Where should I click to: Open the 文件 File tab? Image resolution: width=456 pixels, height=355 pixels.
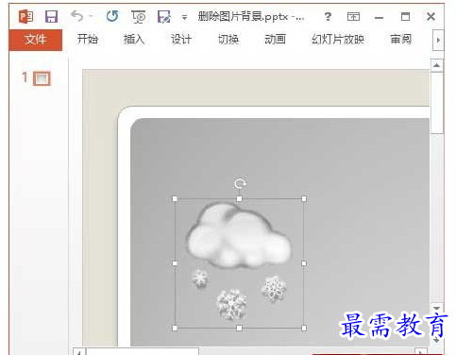[36, 40]
